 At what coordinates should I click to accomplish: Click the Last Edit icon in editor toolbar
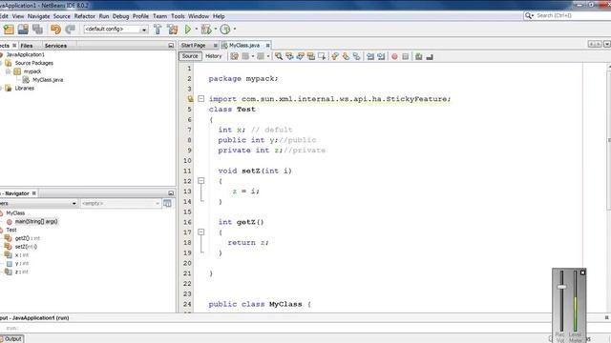click(234, 56)
